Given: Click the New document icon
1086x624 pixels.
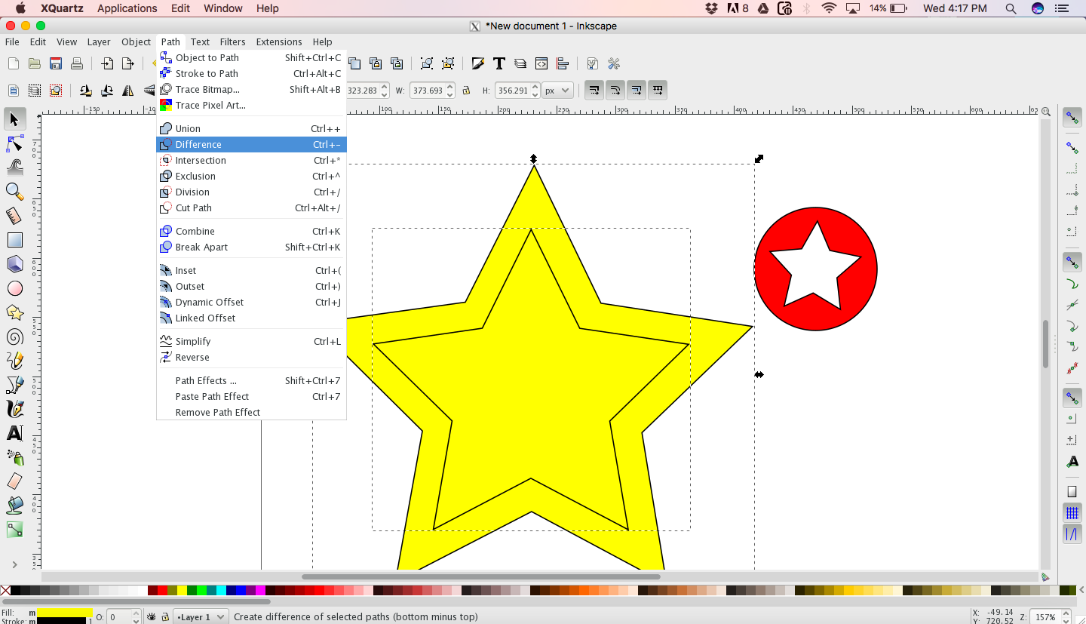Looking at the screenshot, I should (13, 63).
